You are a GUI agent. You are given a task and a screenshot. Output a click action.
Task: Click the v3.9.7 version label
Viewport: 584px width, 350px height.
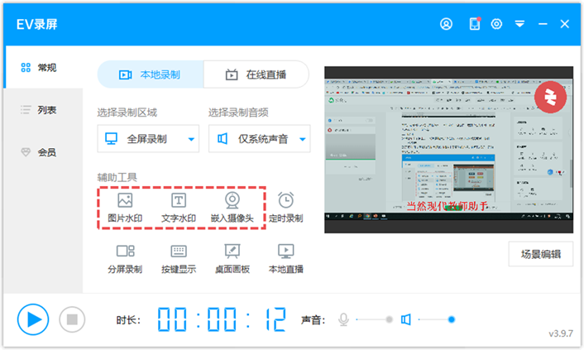pyautogui.click(x=561, y=333)
